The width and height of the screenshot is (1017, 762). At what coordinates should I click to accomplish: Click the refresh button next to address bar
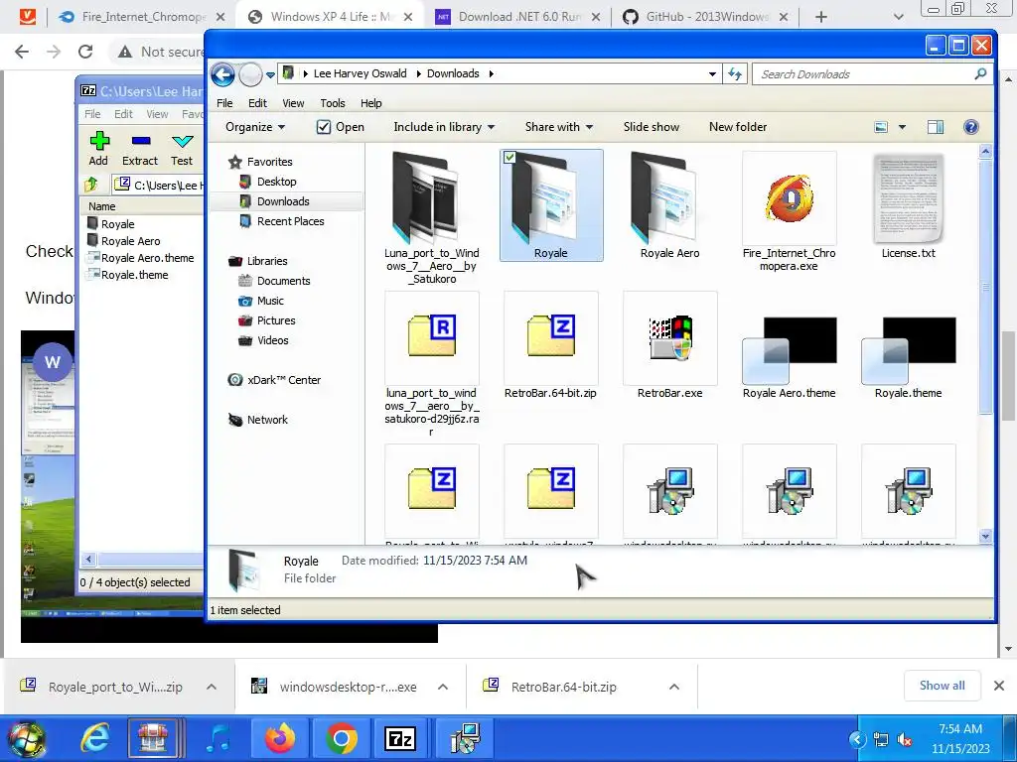click(735, 73)
